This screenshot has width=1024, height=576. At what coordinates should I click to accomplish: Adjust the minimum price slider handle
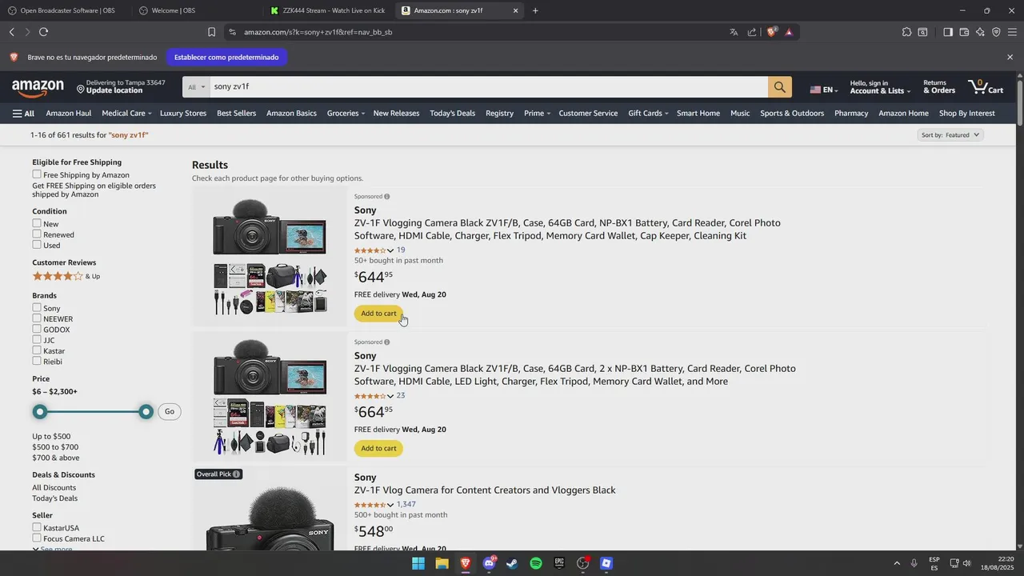pos(40,412)
